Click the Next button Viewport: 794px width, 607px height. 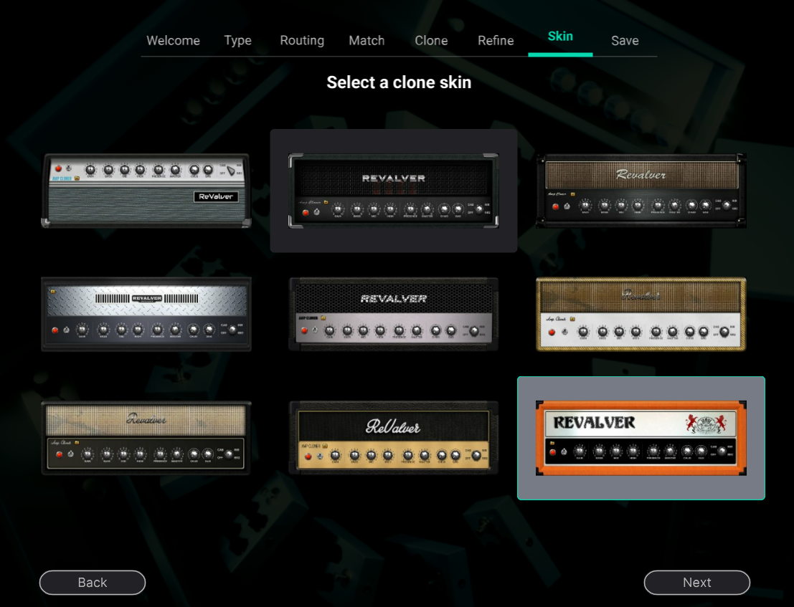(x=696, y=582)
